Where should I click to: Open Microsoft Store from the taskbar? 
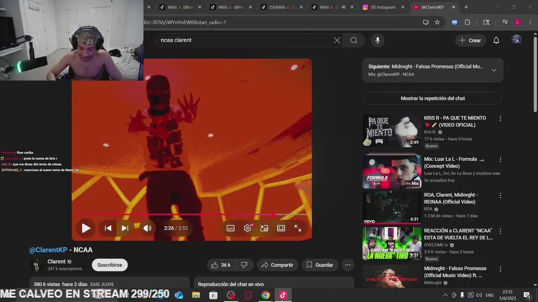pos(214,295)
